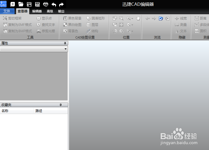Print the drawing with the printer icon

(46, 4)
